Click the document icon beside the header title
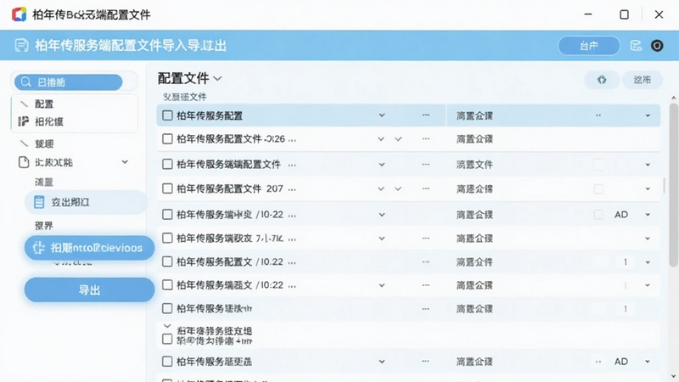Image resolution: width=679 pixels, height=382 pixels. tap(21, 46)
